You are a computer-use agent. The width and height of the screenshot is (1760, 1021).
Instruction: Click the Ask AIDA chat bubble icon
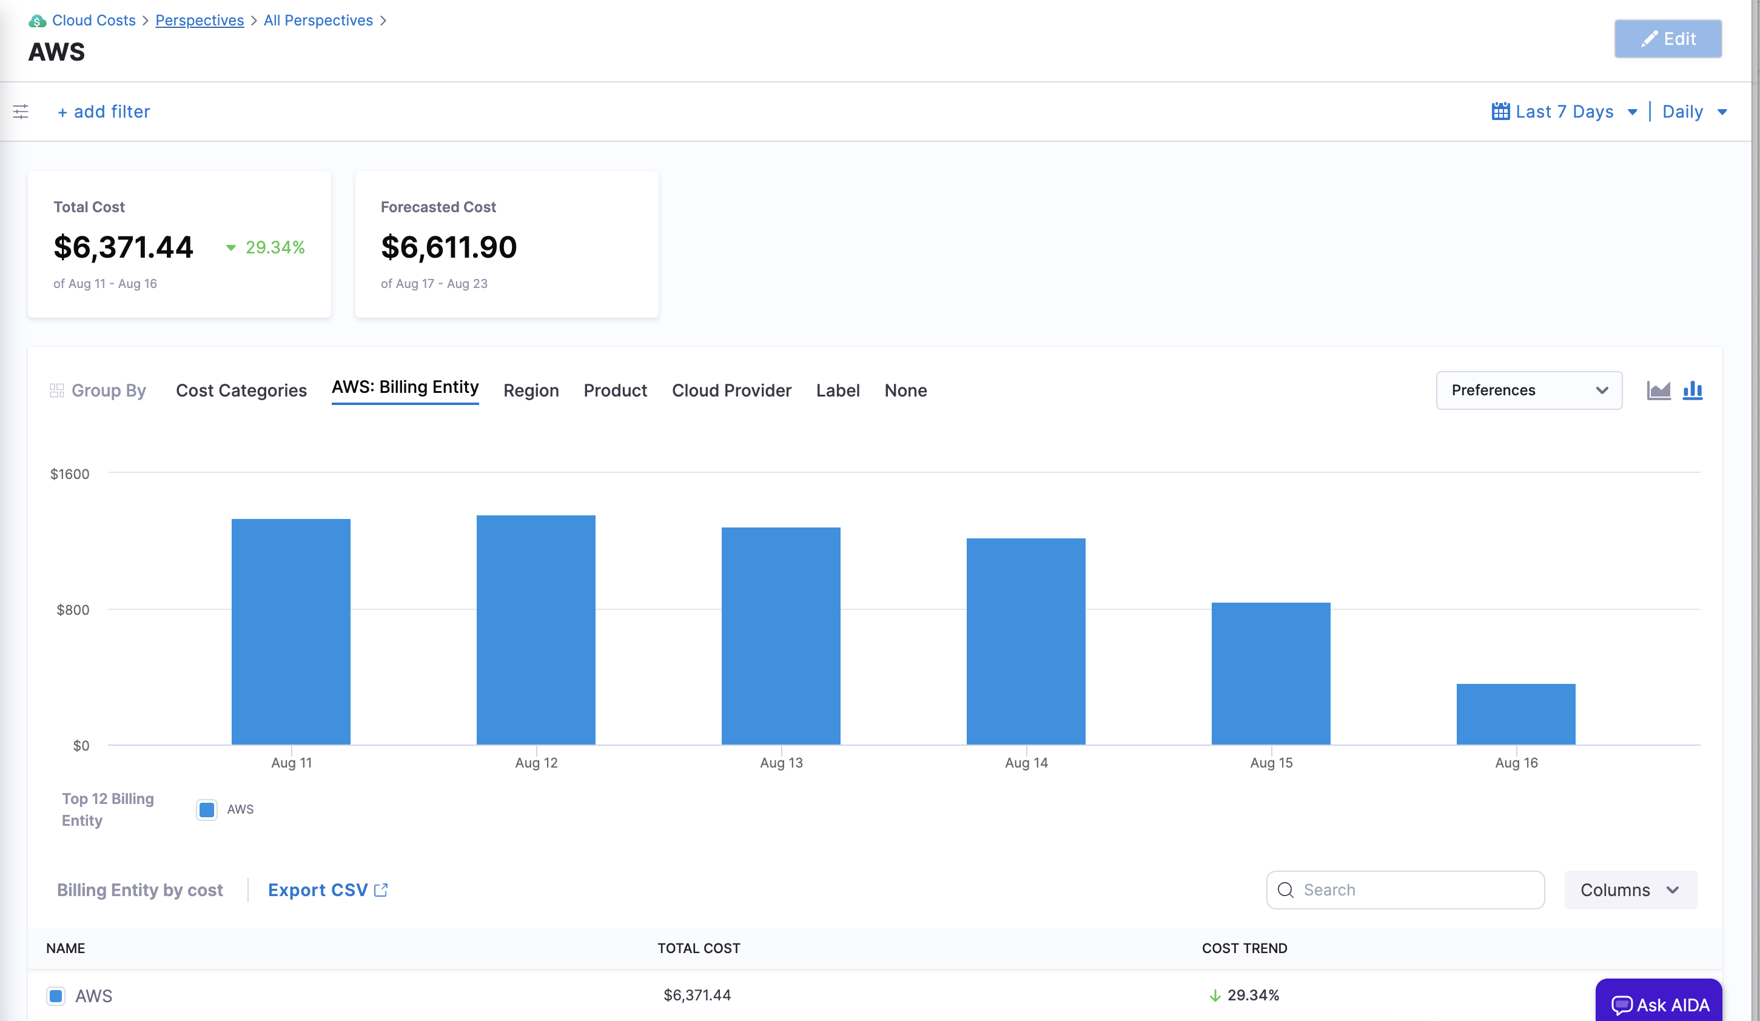pos(1622,1005)
